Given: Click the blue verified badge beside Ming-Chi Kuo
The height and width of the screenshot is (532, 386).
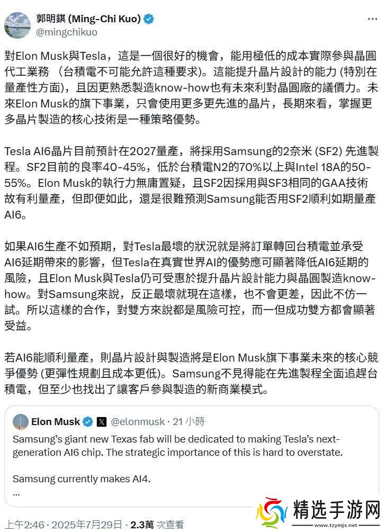Looking at the screenshot, I should (x=149, y=19).
